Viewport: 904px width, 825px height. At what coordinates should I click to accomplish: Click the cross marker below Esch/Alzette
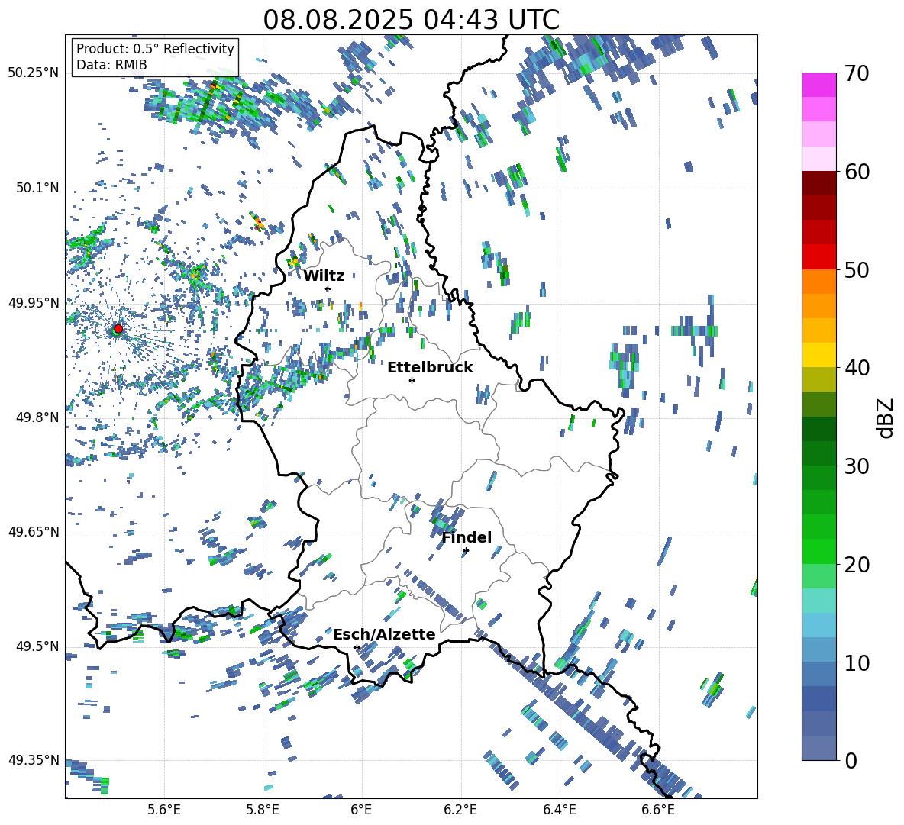click(357, 647)
